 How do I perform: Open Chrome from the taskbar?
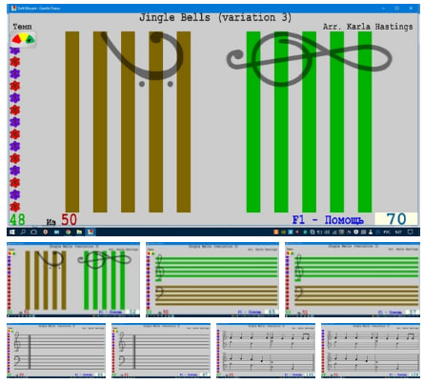pos(68,232)
